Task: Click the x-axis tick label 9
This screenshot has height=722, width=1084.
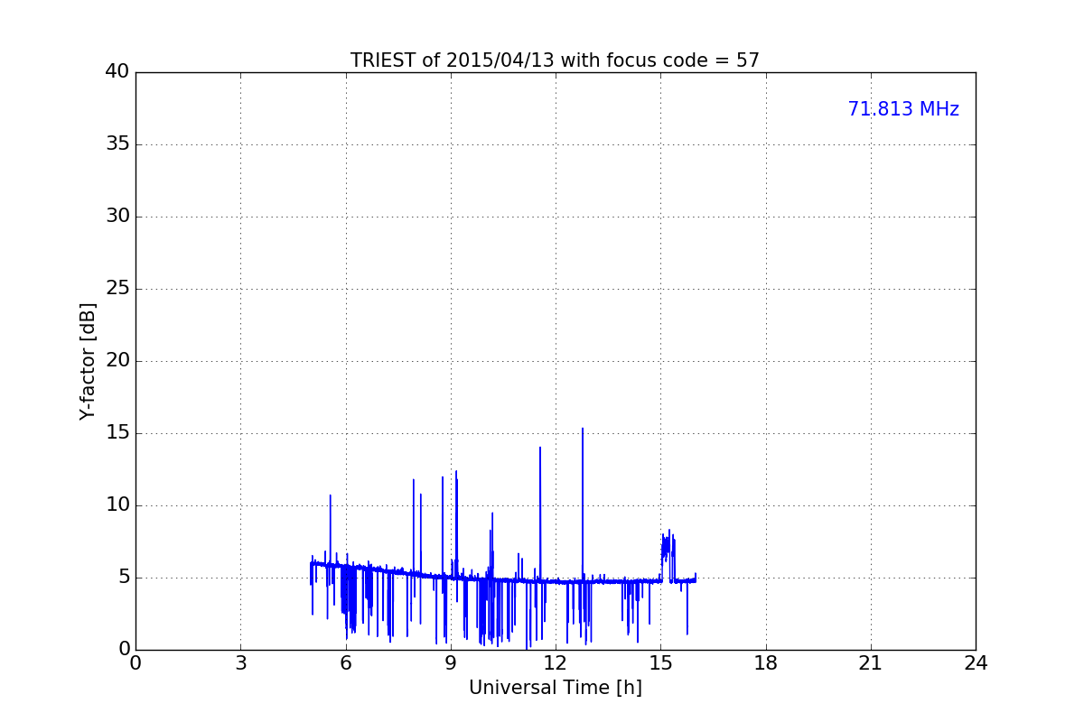Action: tap(451, 663)
